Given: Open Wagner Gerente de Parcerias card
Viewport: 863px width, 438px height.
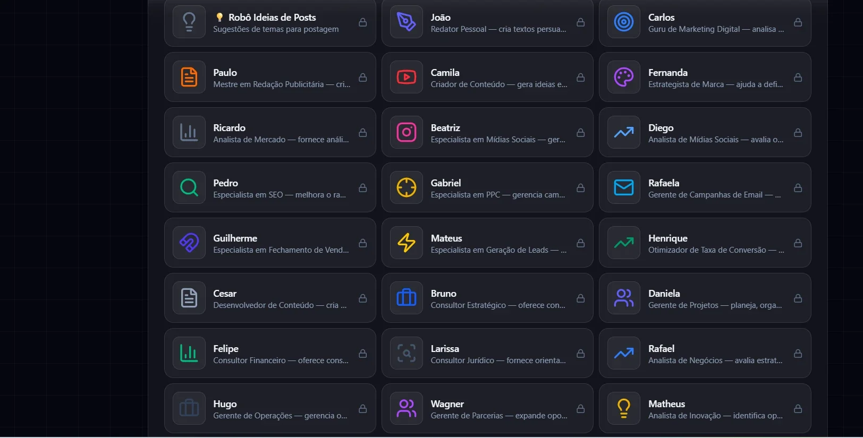Looking at the screenshot, I should pos(487,408).
